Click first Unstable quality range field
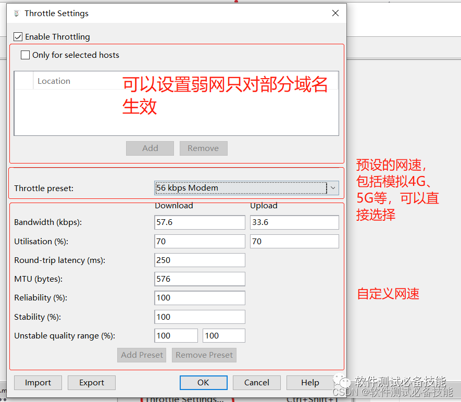This screenshot has width=461, height=402. coord(176,335)
